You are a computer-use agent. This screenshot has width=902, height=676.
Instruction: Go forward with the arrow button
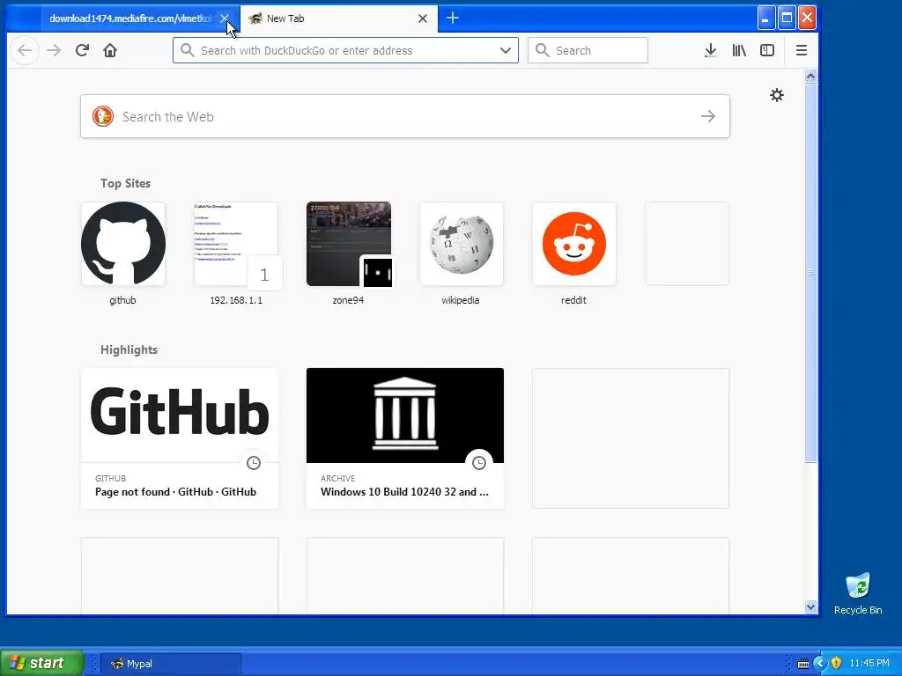tap(54, 50)
